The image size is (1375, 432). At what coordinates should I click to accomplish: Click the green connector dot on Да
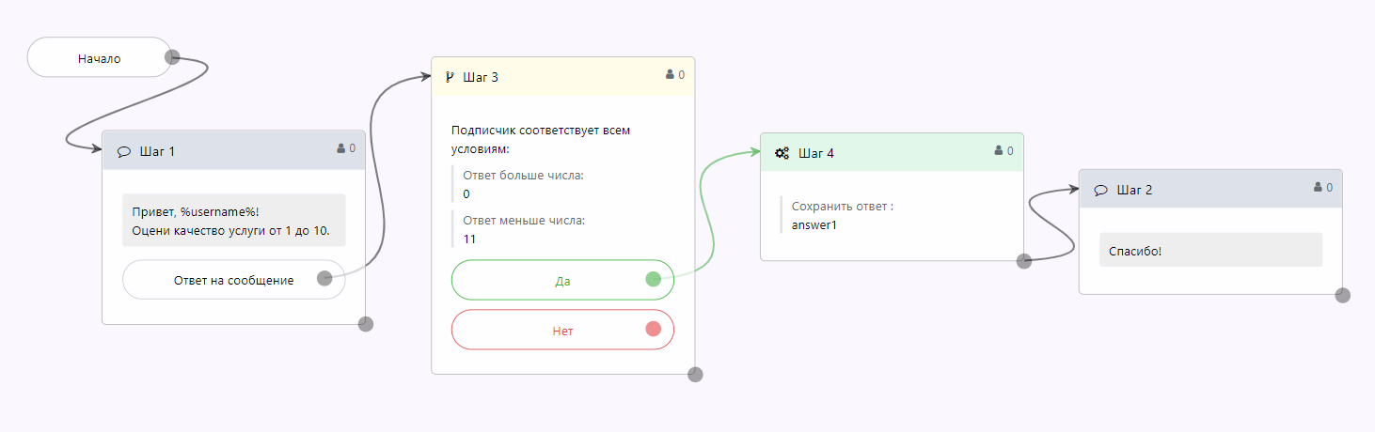(654, 279)
